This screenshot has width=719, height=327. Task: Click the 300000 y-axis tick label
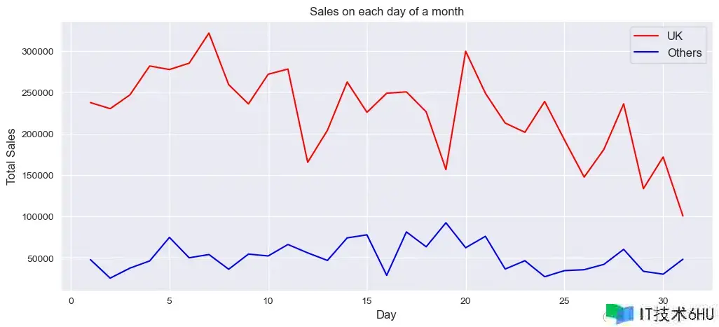coord(37,52)
